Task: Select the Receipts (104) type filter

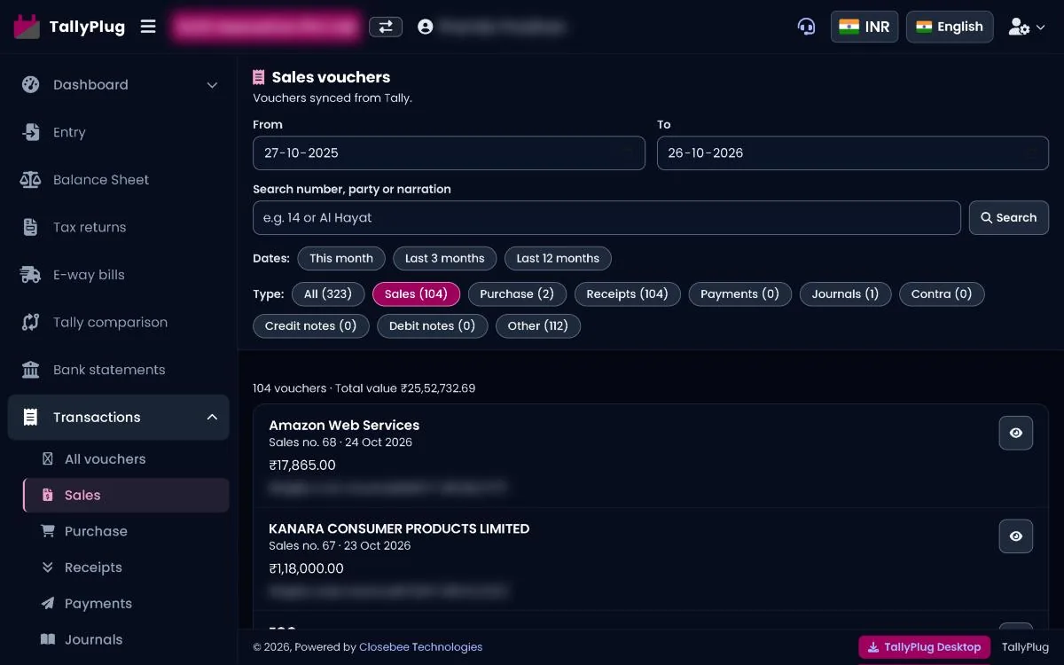Action: [x=627, y=294]
